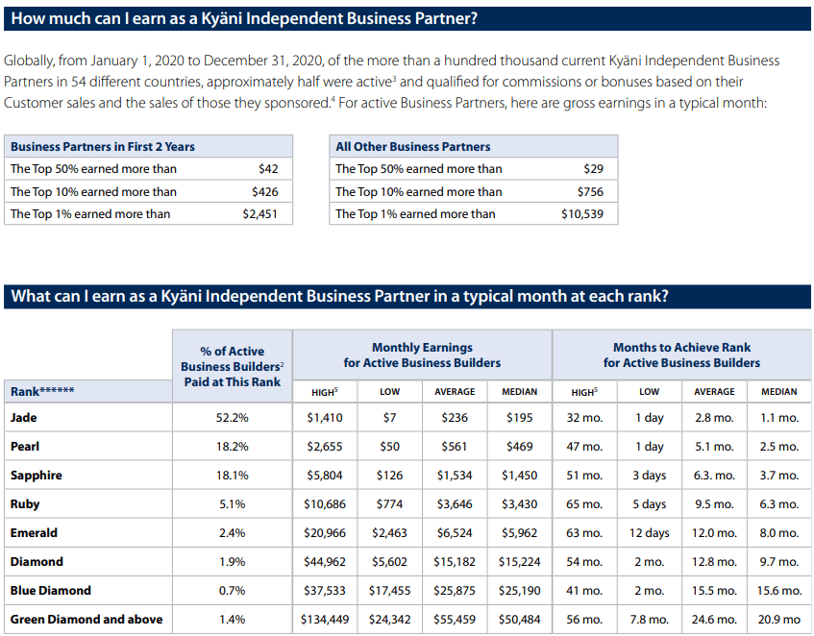Viewport: 814px width, 636px height.
Task: Select Ruby's '9.5 mo.' average months
Action: [x=714, y=504]
